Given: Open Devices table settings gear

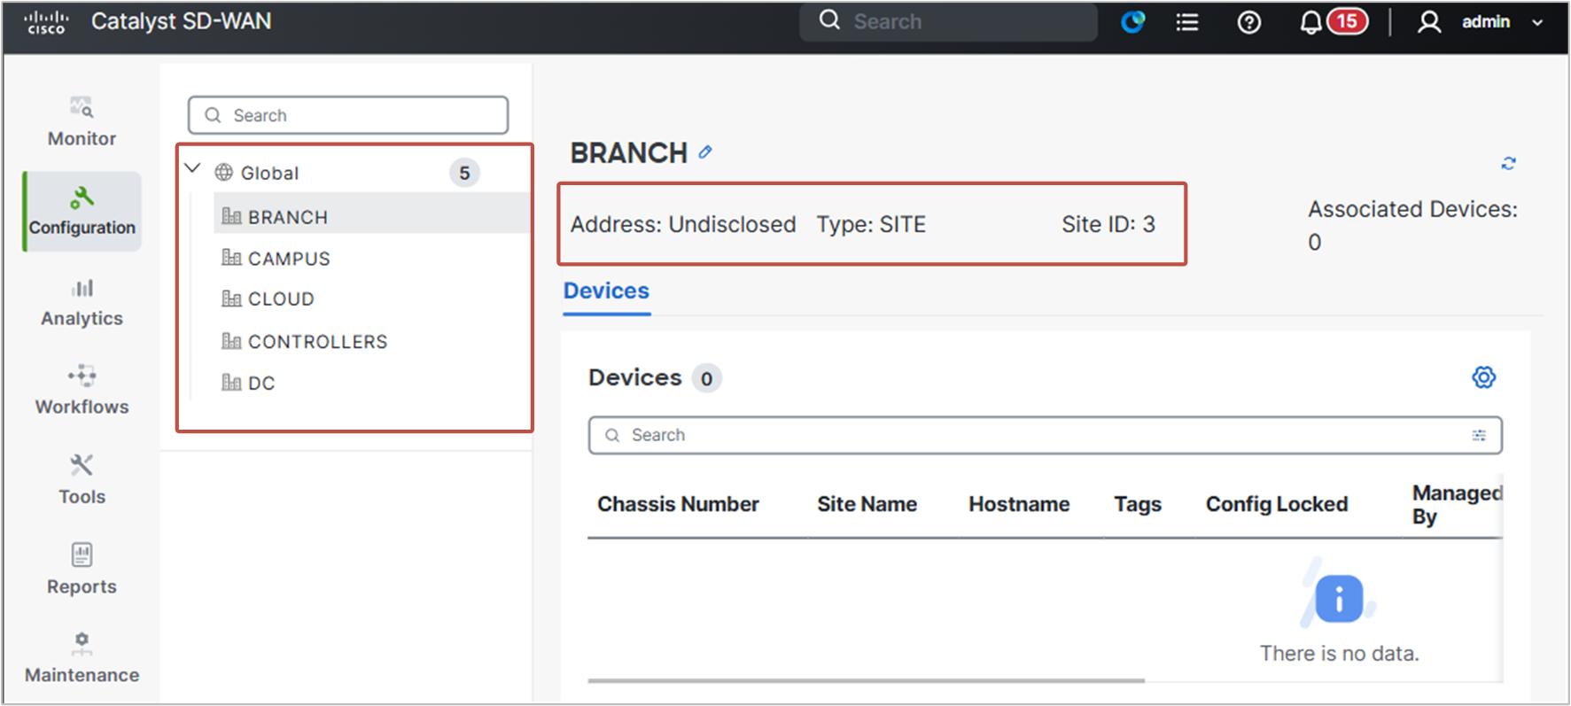Looking at the screenshot, I should click(x=1484, y=377).
